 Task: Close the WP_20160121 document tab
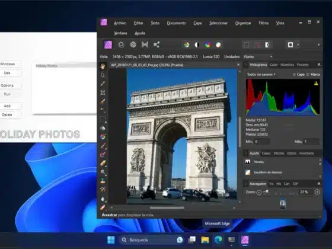[238, 65]
